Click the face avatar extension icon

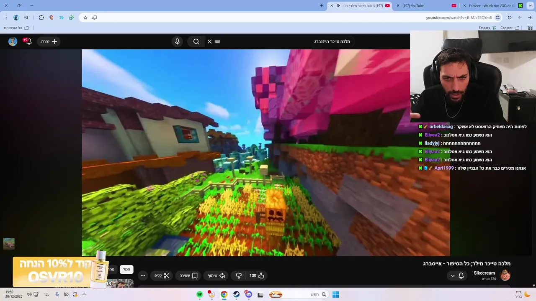(52, 18)
